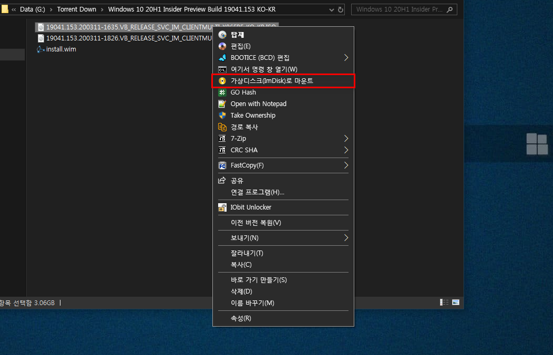The image size is (553, 355).
Task: Click the Torrent Down breadcrumb
Action: tap(77, 9)
